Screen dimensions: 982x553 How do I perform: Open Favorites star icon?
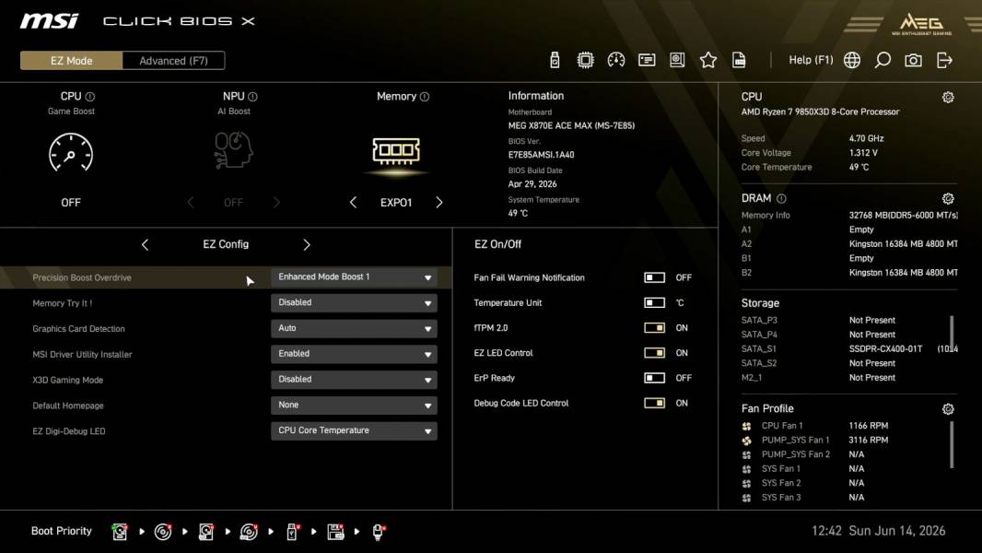(707, 60)
